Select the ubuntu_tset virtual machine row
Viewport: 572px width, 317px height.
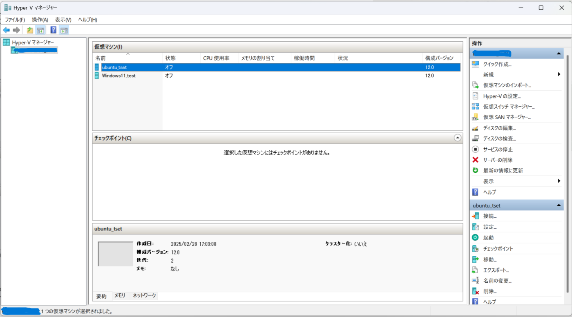[x=277, y=67]
